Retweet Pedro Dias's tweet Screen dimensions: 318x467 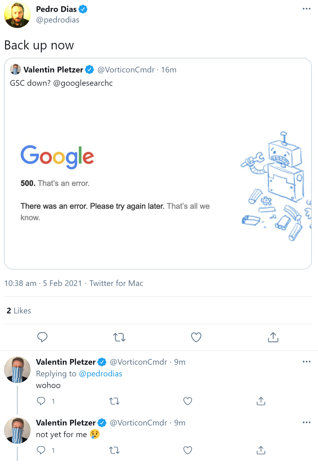119,337
